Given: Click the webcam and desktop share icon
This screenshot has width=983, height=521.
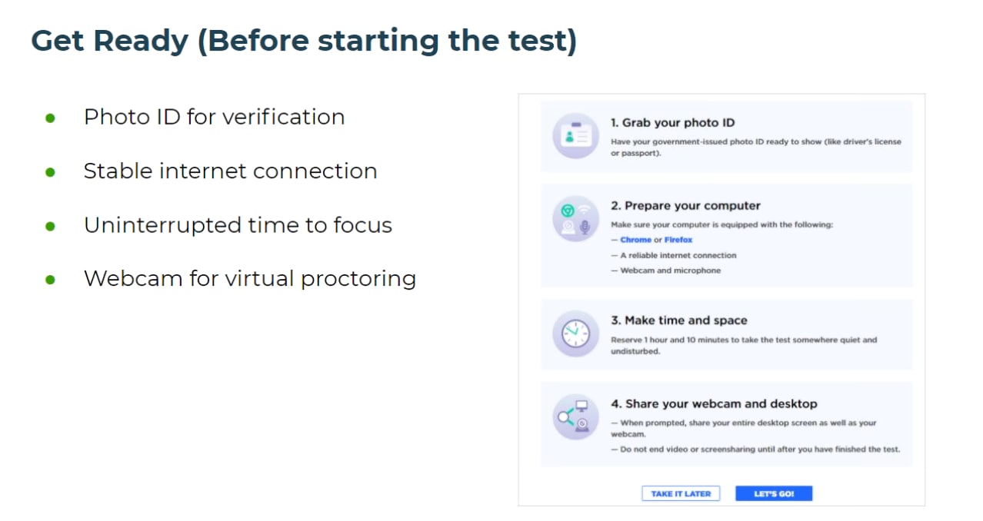Looking at the screenshot, I should tap(575, 417).
